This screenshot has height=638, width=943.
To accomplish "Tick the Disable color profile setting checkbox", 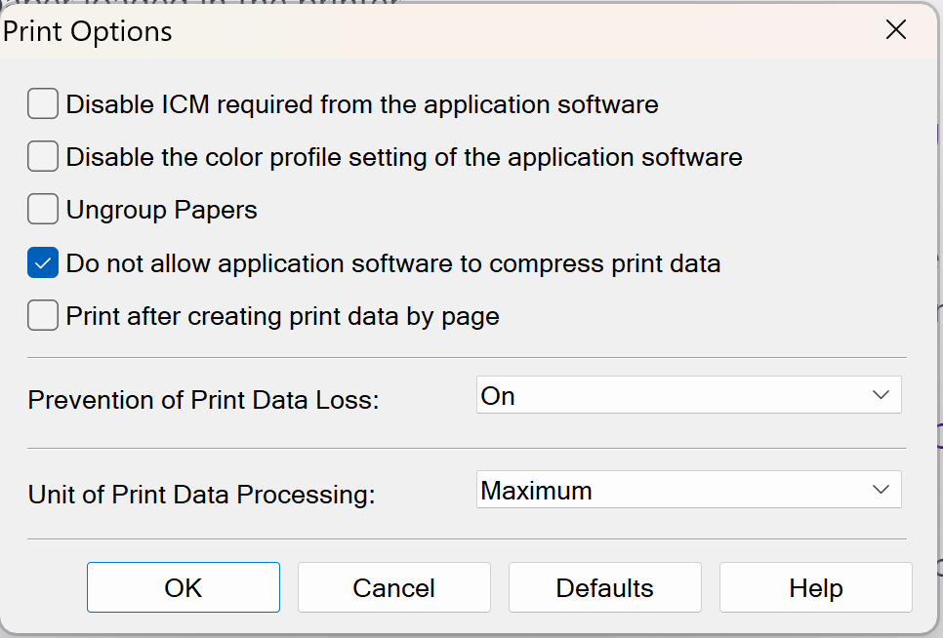I will click(x=43, y=156).
